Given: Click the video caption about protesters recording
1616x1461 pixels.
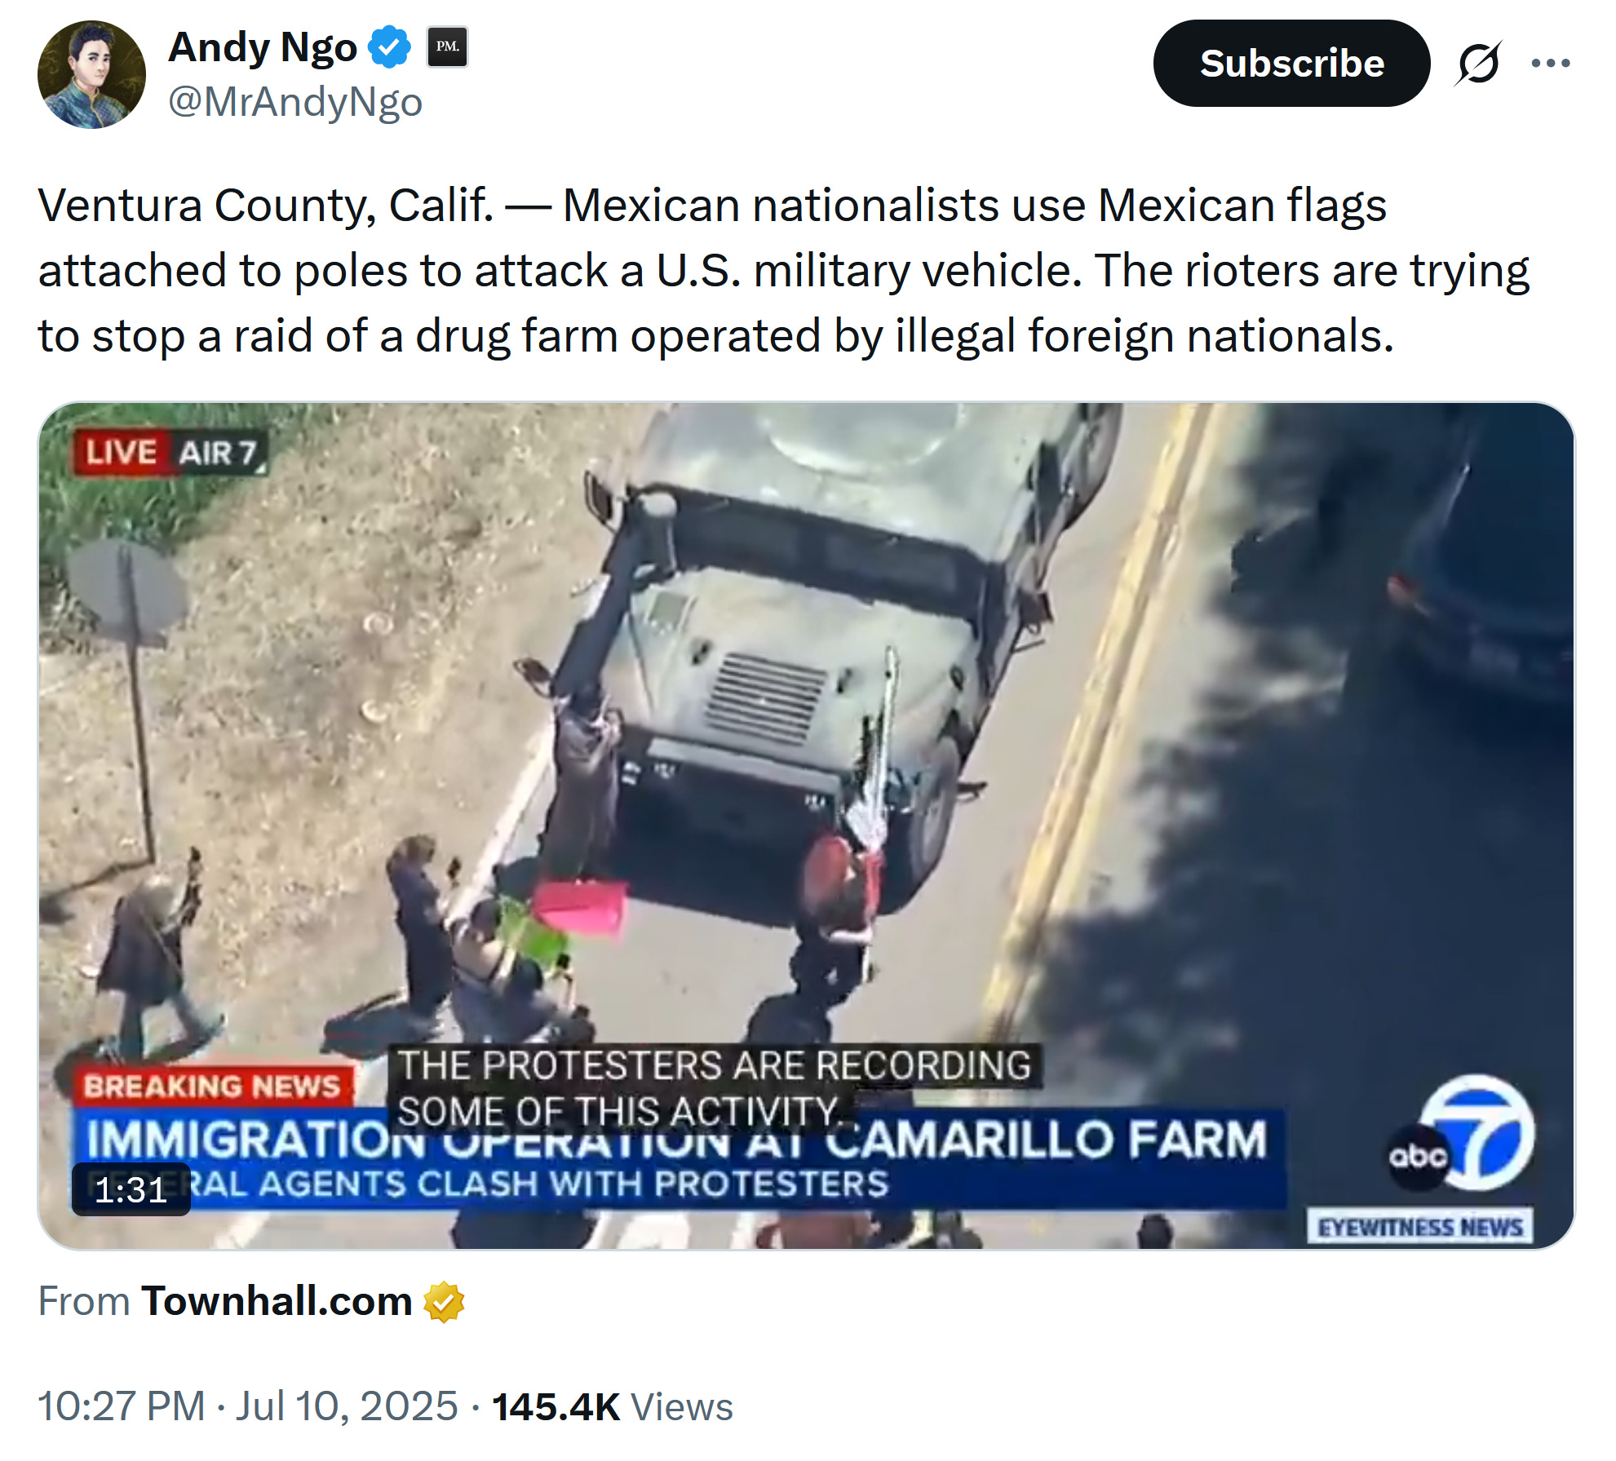Looking at the screenshot, I should click(x=714, y=1088).
